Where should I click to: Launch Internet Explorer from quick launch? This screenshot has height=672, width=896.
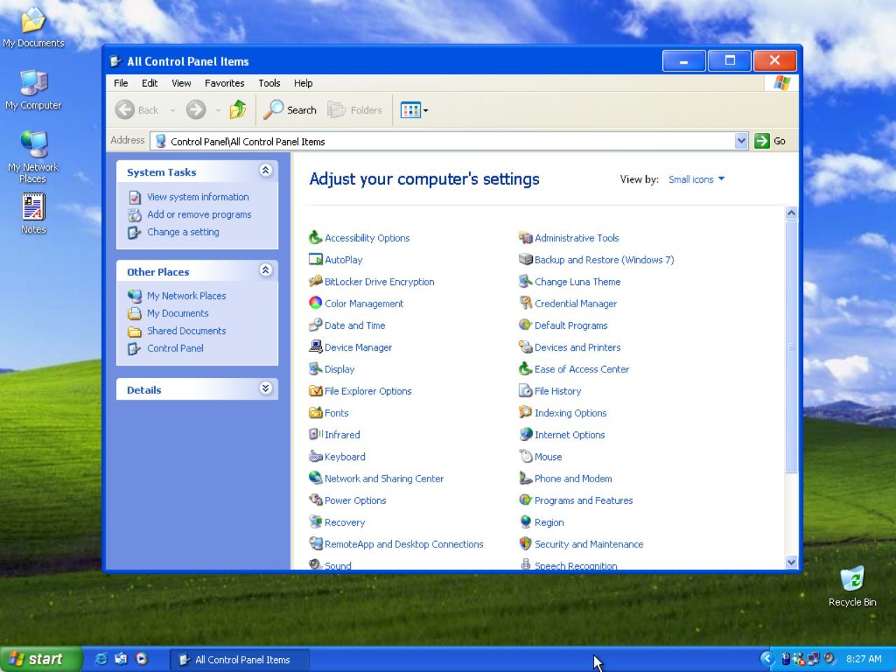coord(101,659)
